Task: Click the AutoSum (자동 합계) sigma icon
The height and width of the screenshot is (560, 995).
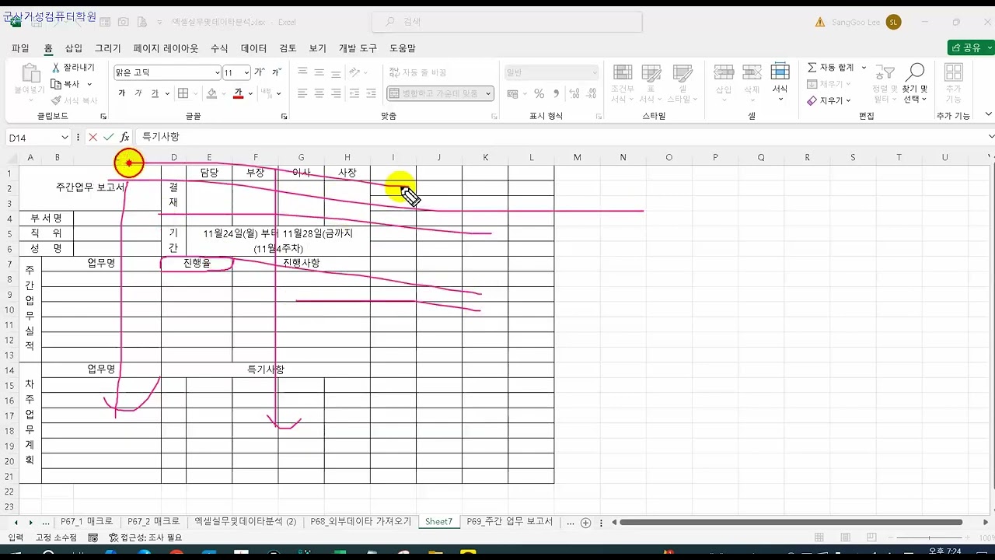Action: (812, 68)
